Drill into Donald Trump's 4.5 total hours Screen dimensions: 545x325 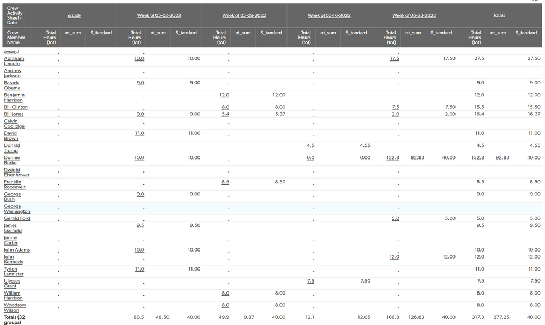pos(310,145)
